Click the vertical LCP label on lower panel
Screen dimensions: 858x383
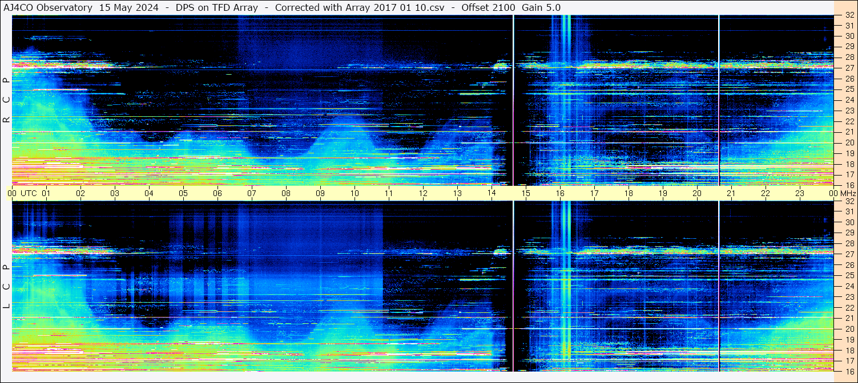point(6,287)
